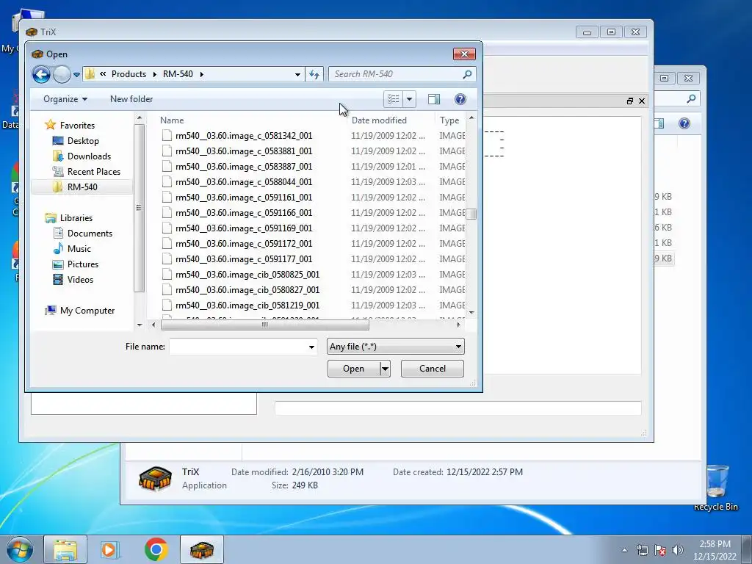Open Help with the question mark icon
The width and height of the screenshot is (752, 564).
pos(460,99)
